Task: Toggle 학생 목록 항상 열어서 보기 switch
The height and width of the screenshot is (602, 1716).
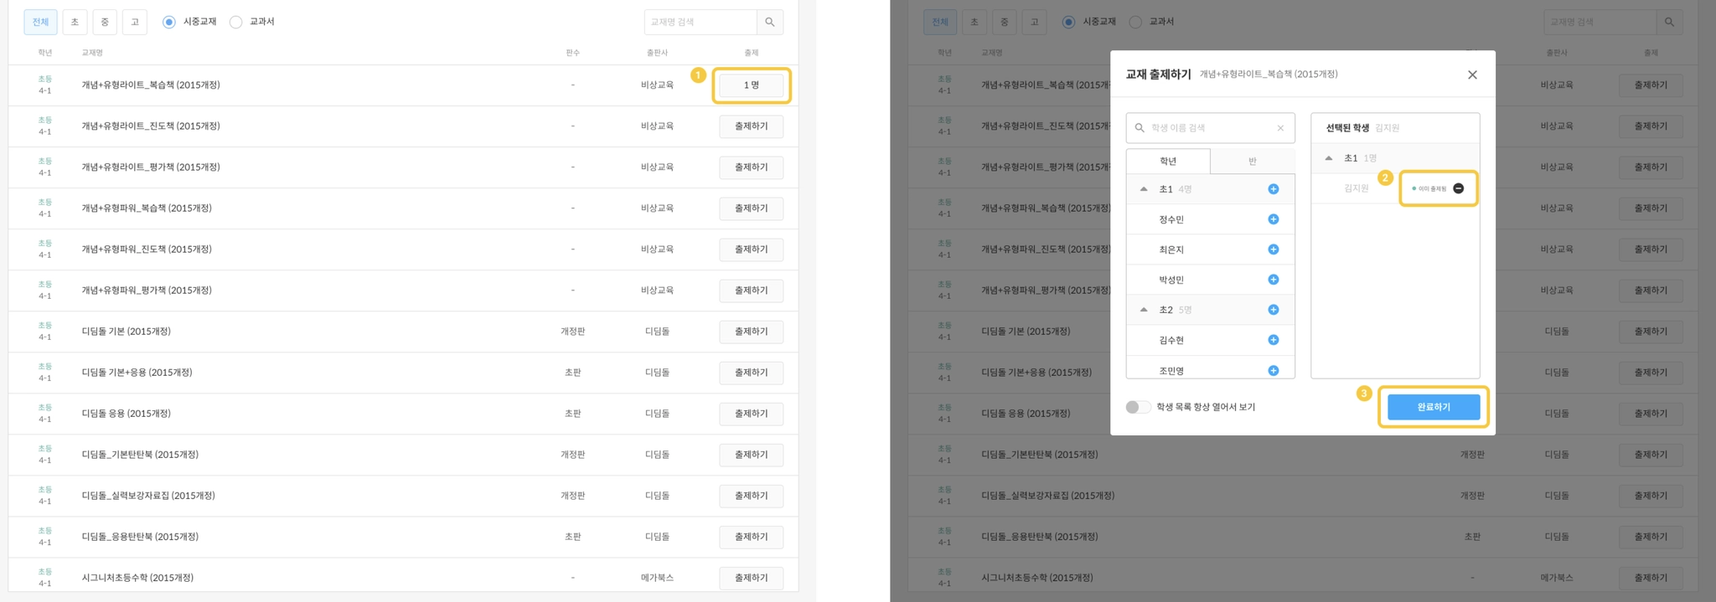Action: 1137,407
